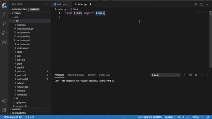
Task: Open activate.fish file
Action: 24,36
